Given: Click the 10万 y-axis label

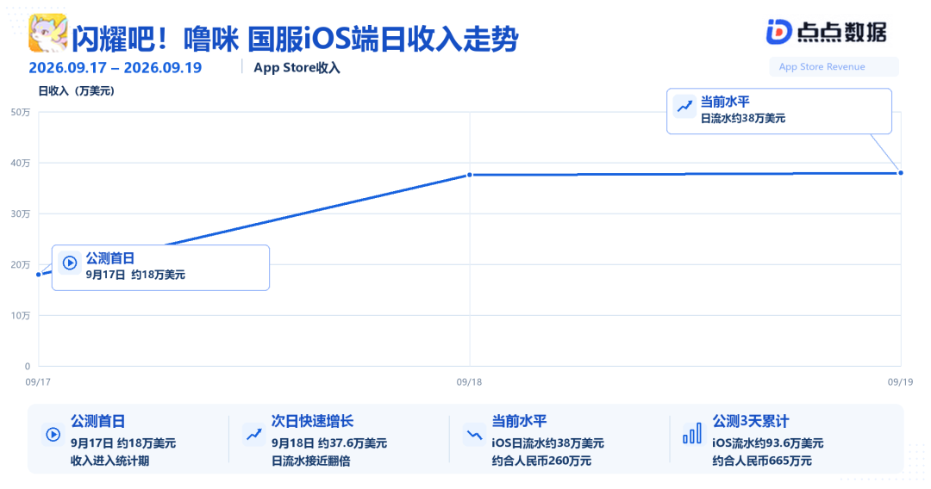Looking at the screenshot, I should pyautogui.click(x=20, y=315).
